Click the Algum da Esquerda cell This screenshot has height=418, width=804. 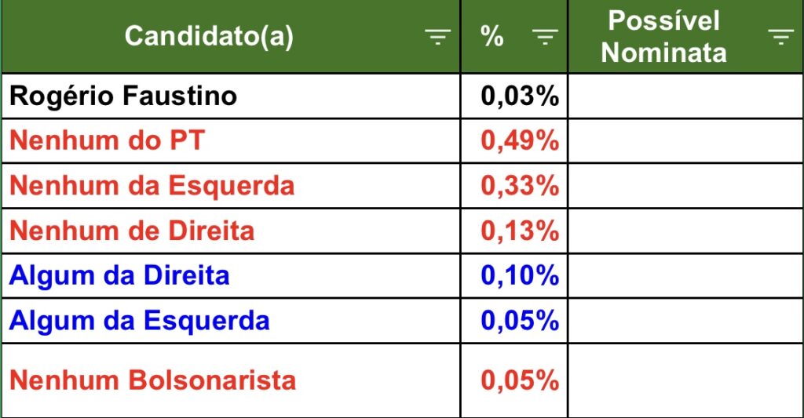(x=232, y=322)
